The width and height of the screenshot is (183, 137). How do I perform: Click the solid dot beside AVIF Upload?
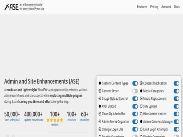coord(100,106)
